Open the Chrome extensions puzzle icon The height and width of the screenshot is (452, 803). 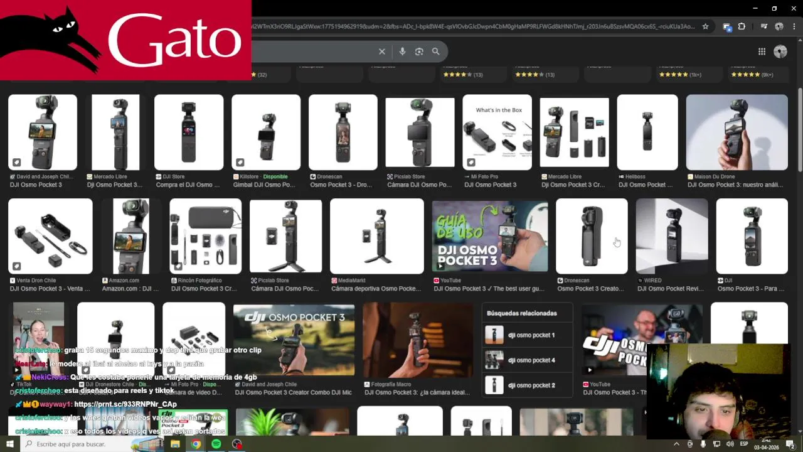pyautogui.click(x=742, y=26)
